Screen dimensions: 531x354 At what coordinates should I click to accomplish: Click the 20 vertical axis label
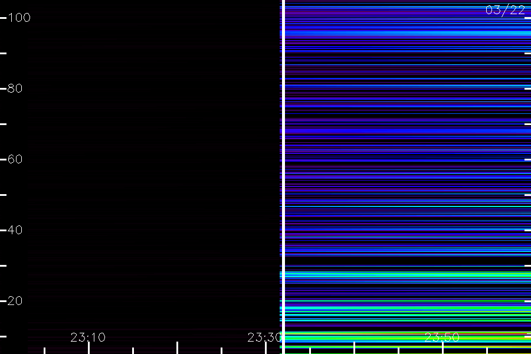click(x=15, y=301)
